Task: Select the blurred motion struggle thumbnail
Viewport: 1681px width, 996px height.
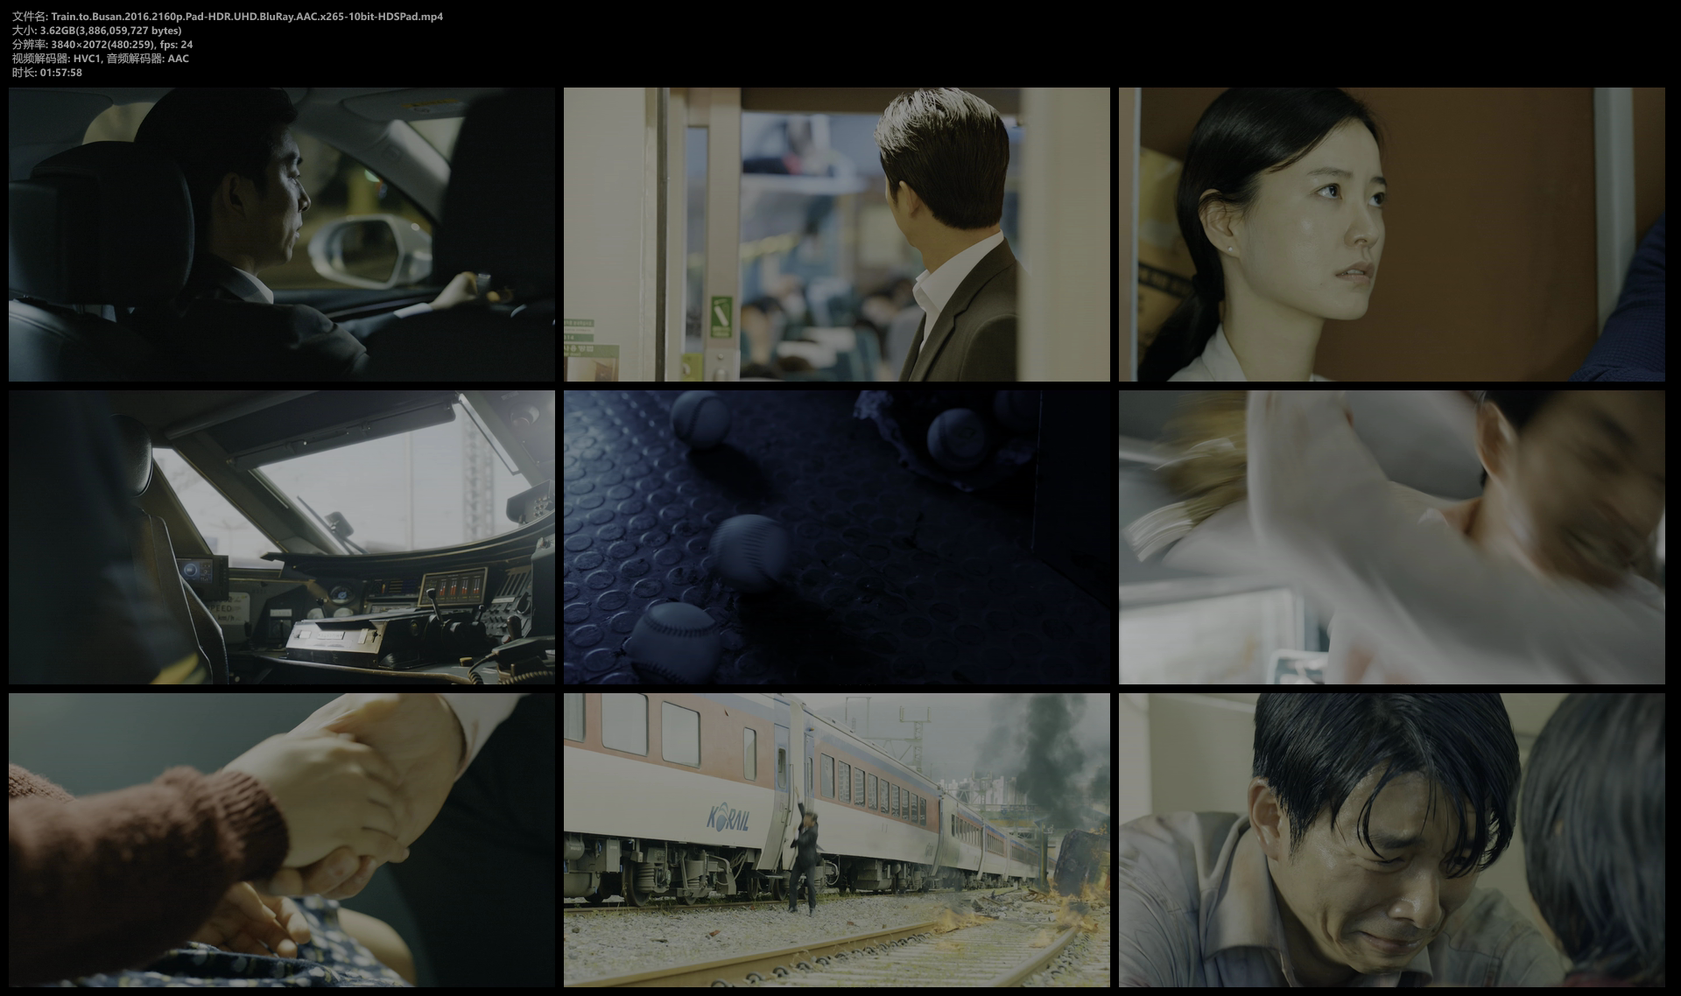Action: point(1391,537)
